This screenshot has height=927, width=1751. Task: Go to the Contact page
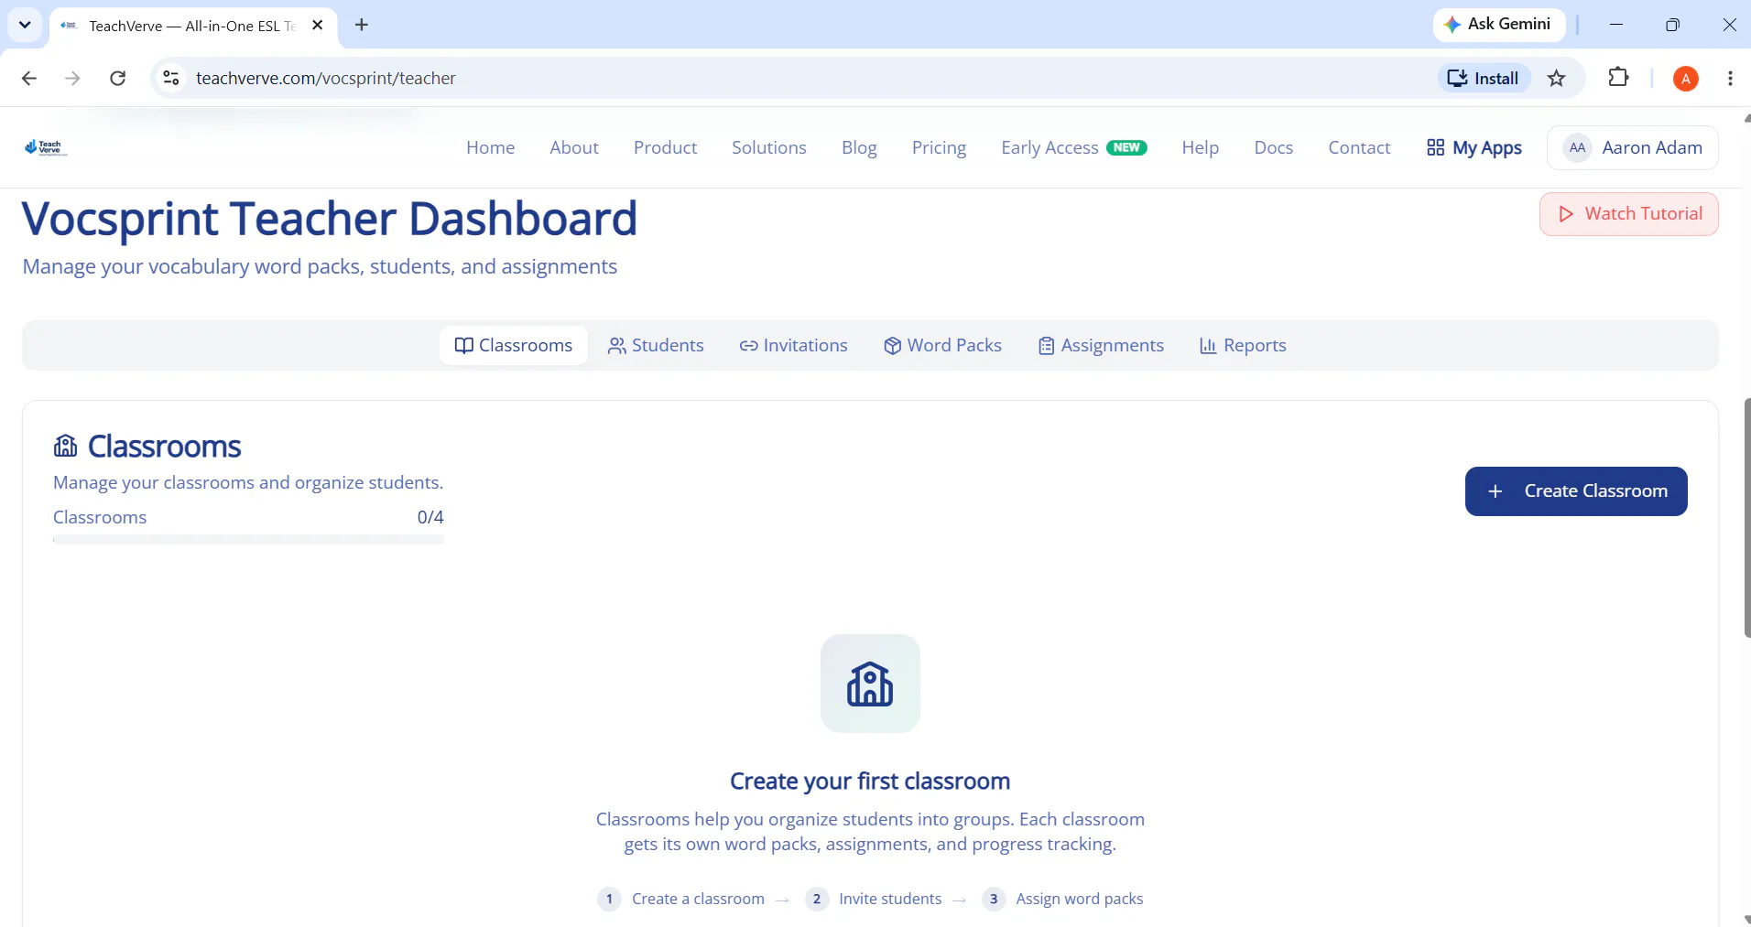coord(1359,147)
